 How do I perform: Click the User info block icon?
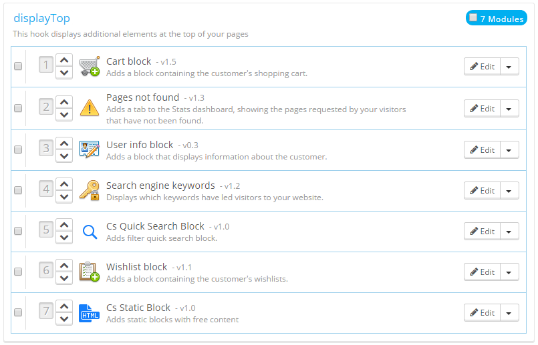(89, 149)
